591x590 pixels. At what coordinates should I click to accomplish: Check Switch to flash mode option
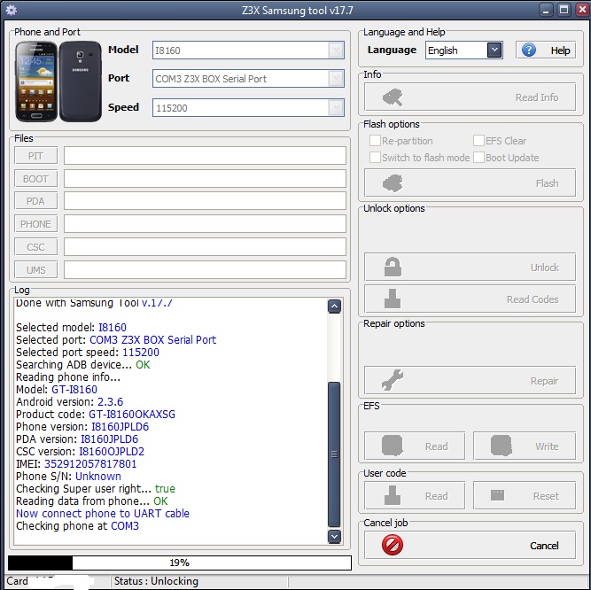(375, 157)
